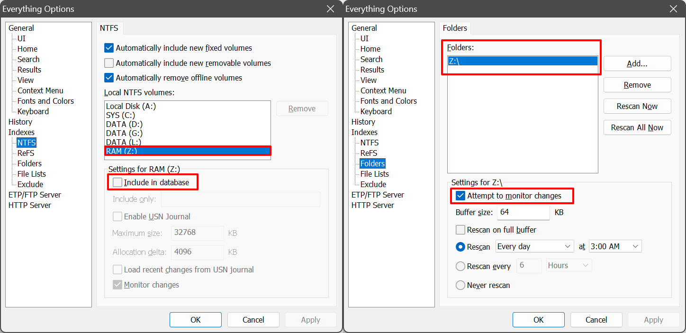
Task: Choose the Rescan every radio button
Action: coord(460,266)
